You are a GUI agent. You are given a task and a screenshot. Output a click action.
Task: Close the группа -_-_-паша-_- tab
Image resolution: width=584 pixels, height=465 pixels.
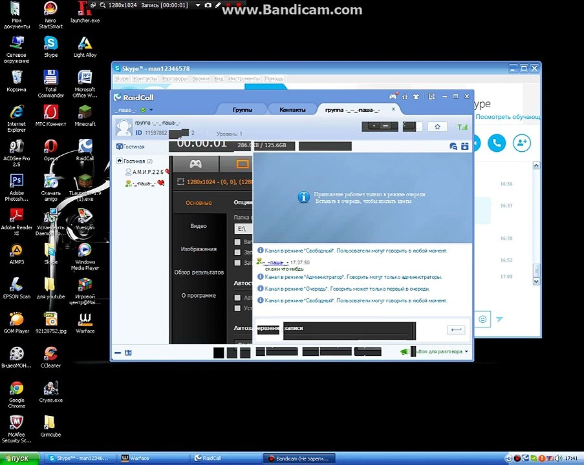[x=393, y=109]
